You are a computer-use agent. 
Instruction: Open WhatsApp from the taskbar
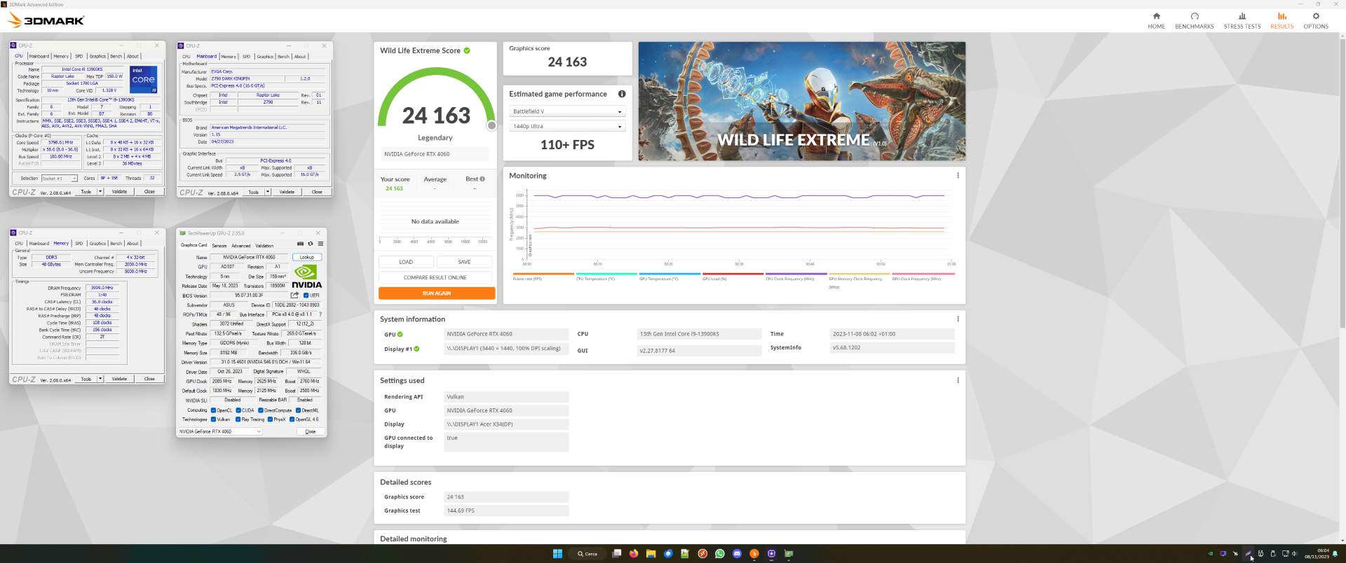[720, 553]
